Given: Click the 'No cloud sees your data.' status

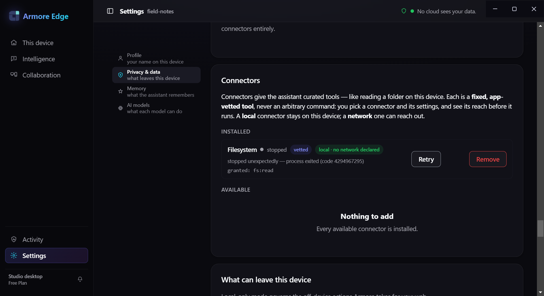Looking at the screenshot, I should 447,11.
